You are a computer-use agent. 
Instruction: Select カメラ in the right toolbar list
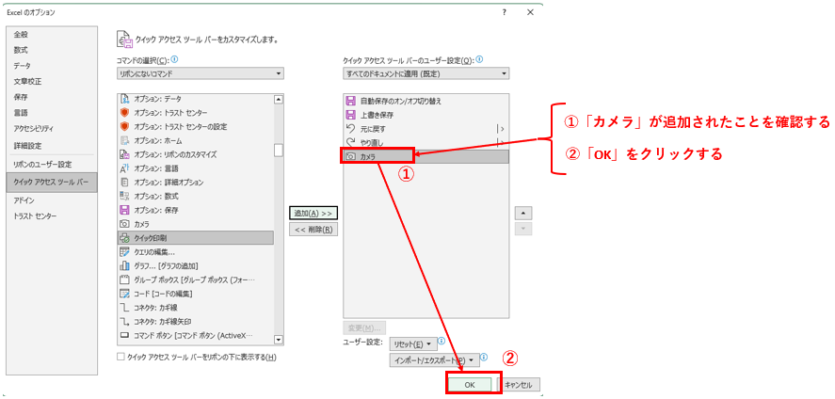coord(426,156)
